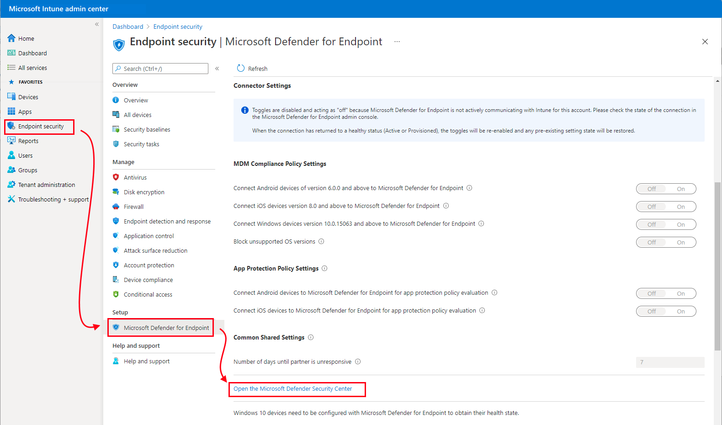
Task: Collapse the main left navigation pane
Action: click(97, 24)
